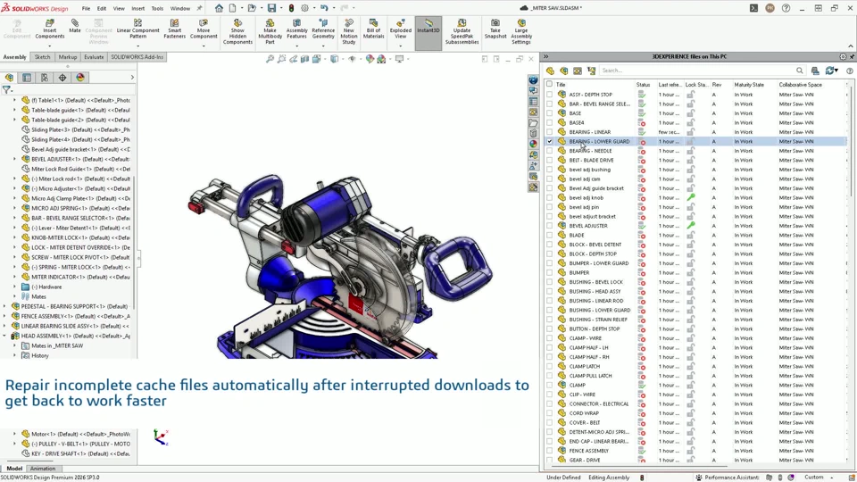Select Move Component tool

click(204, 29)
